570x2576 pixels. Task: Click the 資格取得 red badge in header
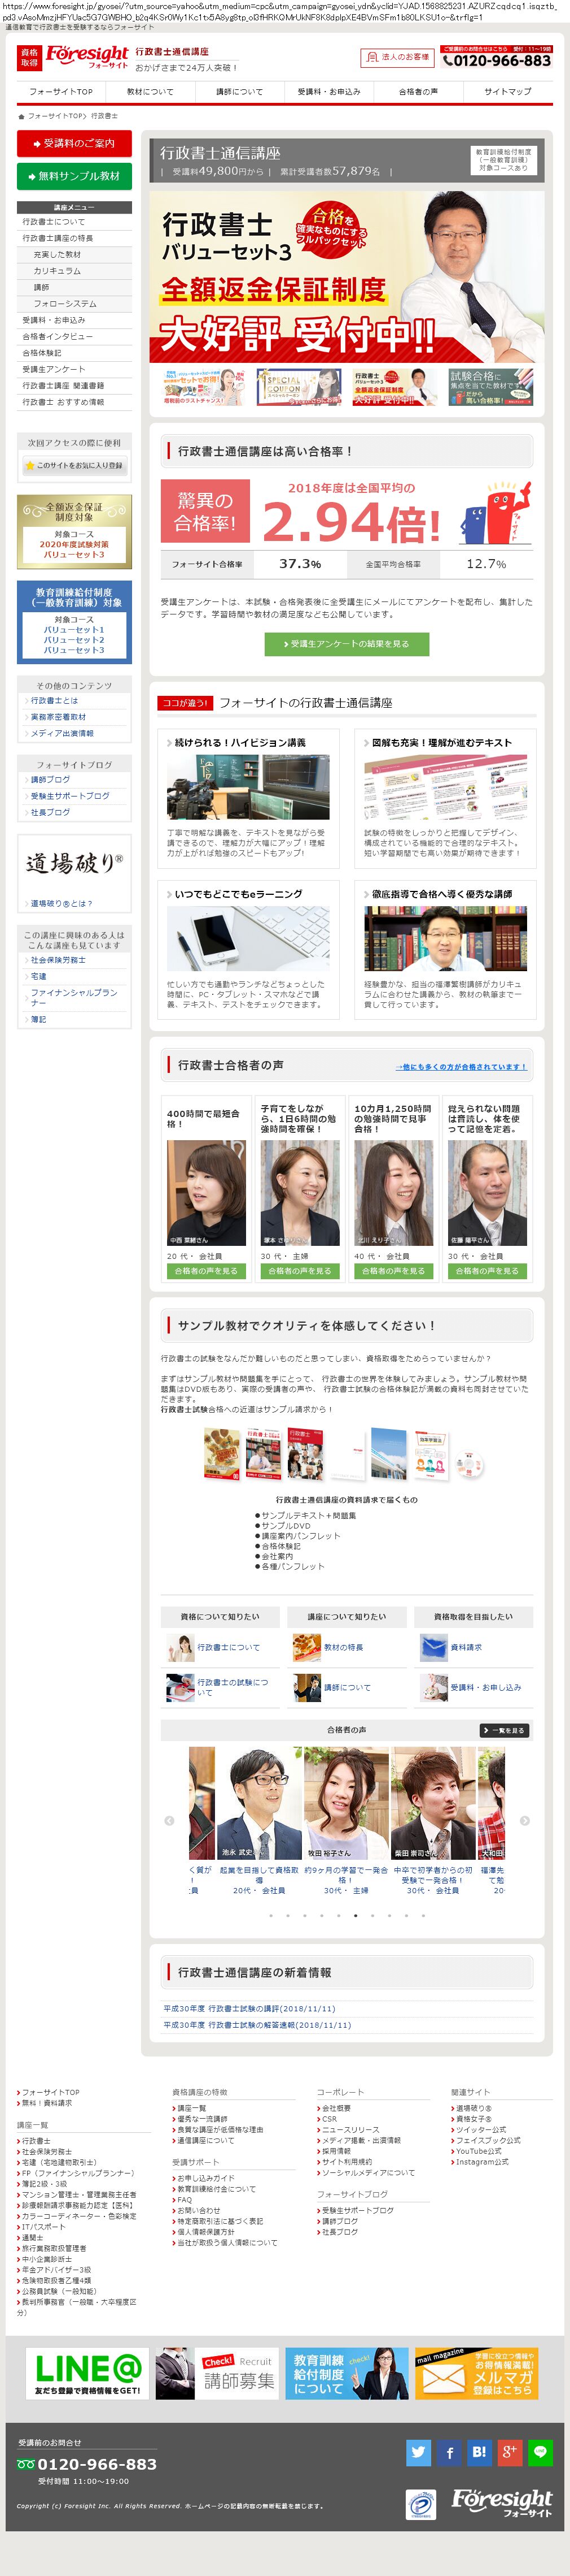coord(29,57)
